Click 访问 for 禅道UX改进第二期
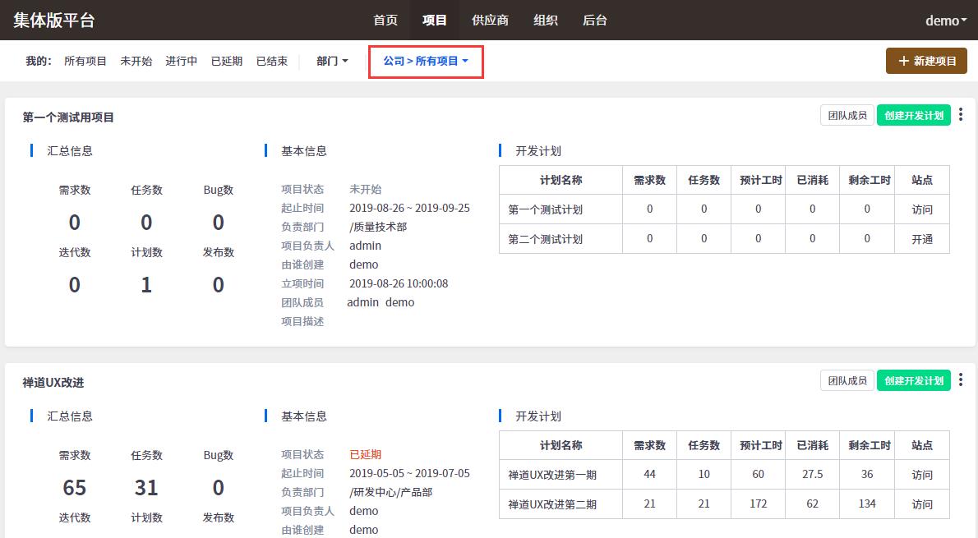This screenshot has height=538, width=978. [922, 504]
